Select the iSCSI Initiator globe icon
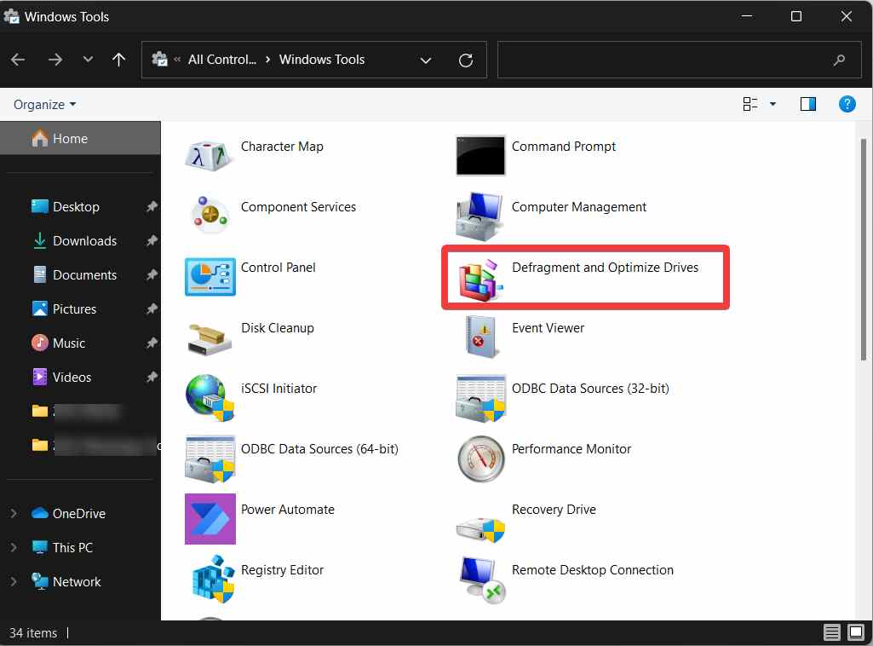Viewport: 873px width, 646px height. pyautogui.click(x=210, y=398)
